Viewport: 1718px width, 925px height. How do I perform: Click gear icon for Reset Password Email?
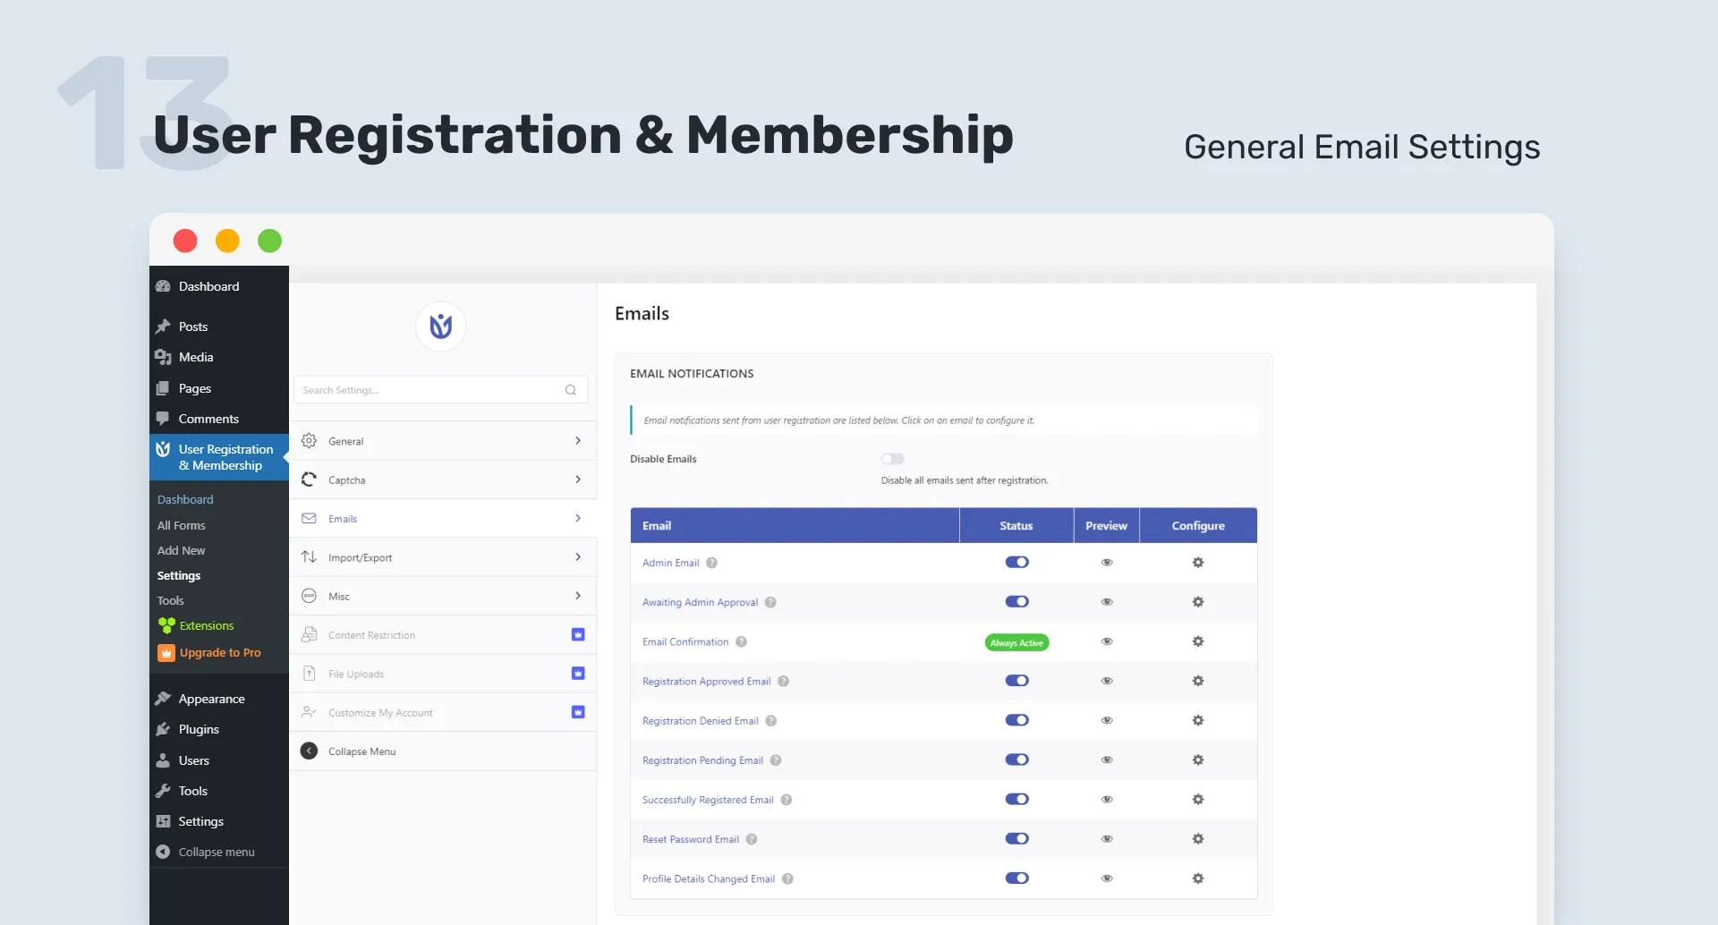(1197, 839)
